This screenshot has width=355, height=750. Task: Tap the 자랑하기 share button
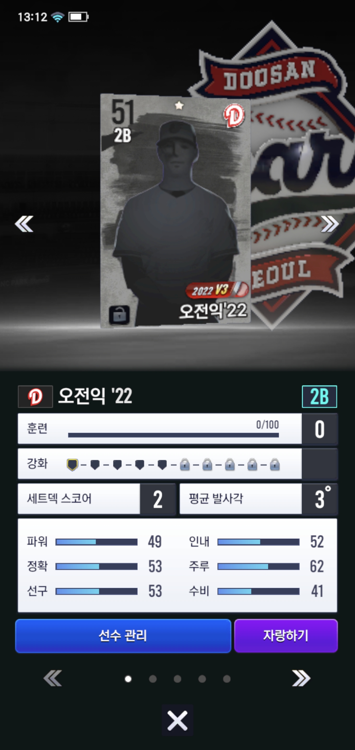286,636
